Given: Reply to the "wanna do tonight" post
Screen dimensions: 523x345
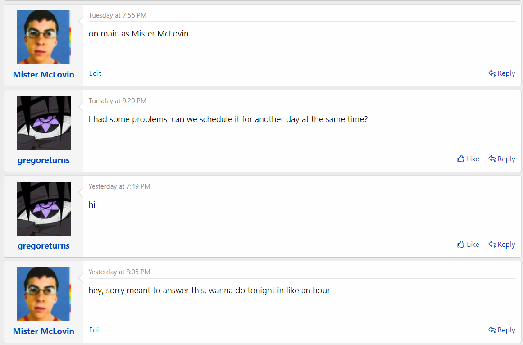Looking at the screenshot, I should point(502,330).
